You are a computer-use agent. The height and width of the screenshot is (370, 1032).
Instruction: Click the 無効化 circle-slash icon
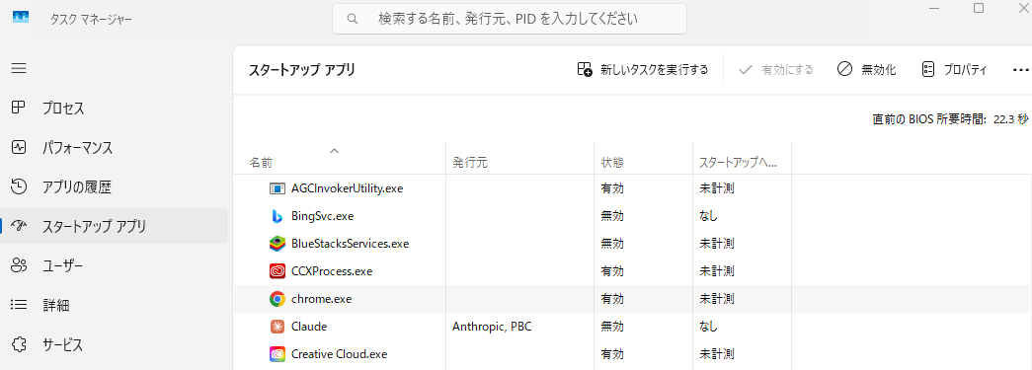click(845, 69)
